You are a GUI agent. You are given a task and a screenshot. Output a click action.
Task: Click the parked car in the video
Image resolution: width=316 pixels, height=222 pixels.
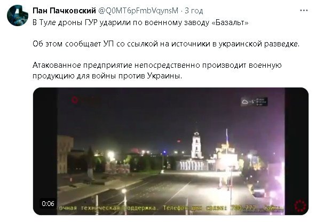[259, 192]
